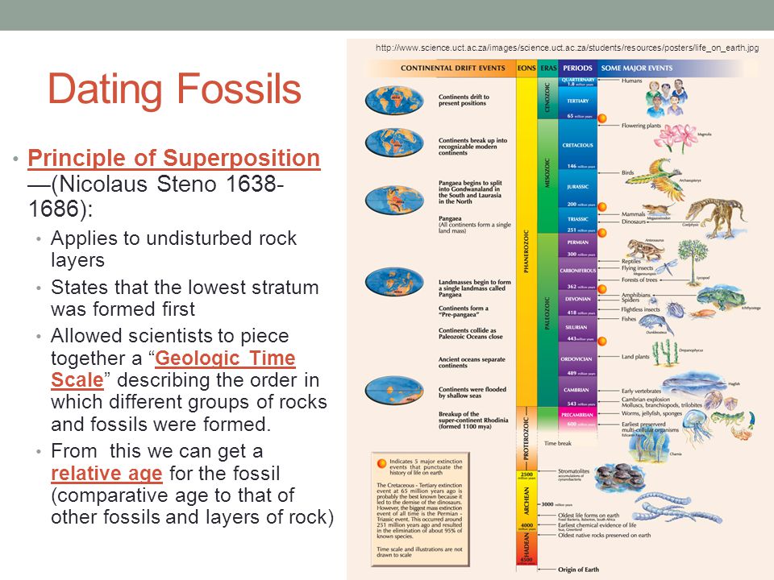Select the Tertiary period block
The width and height of the screenshot is (774, 580).
tap(577, 103)
